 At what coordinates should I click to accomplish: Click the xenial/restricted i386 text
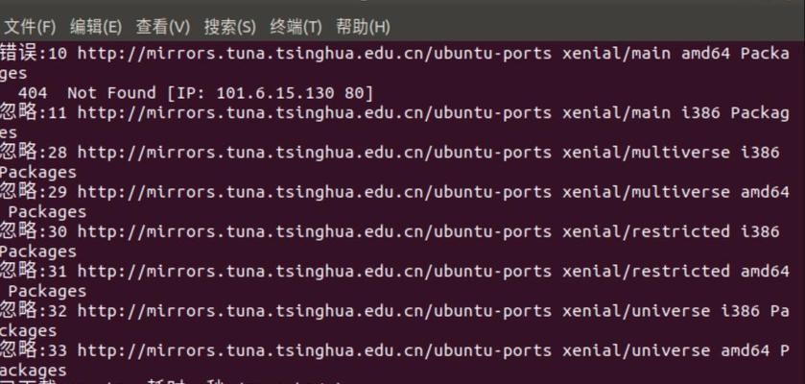point(671,231)
